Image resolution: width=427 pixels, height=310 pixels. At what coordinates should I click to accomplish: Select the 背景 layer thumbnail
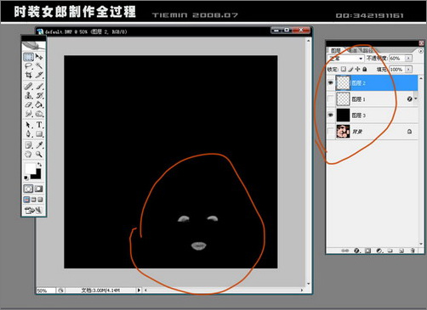coord(343,132)
